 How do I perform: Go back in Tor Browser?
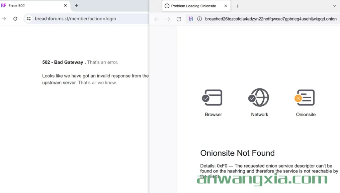[x=157, y=19]
